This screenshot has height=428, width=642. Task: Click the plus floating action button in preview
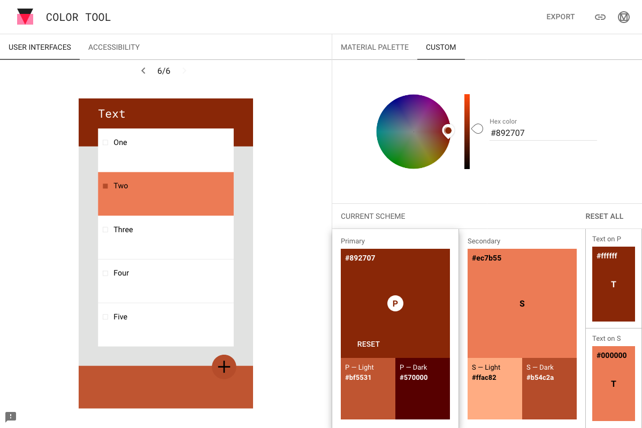tap(224, 367)
